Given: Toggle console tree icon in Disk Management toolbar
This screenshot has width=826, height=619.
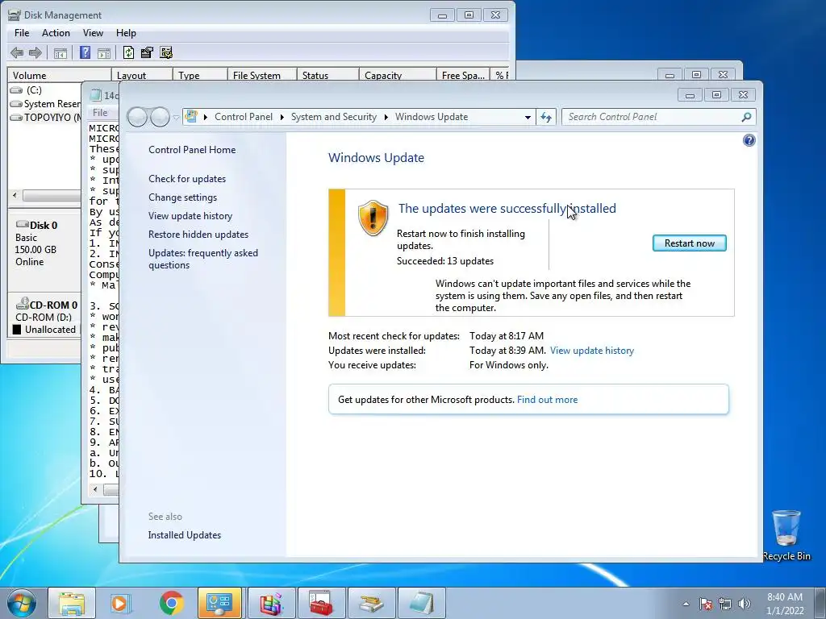Looking at the screenshot, I should coord(60,52).
